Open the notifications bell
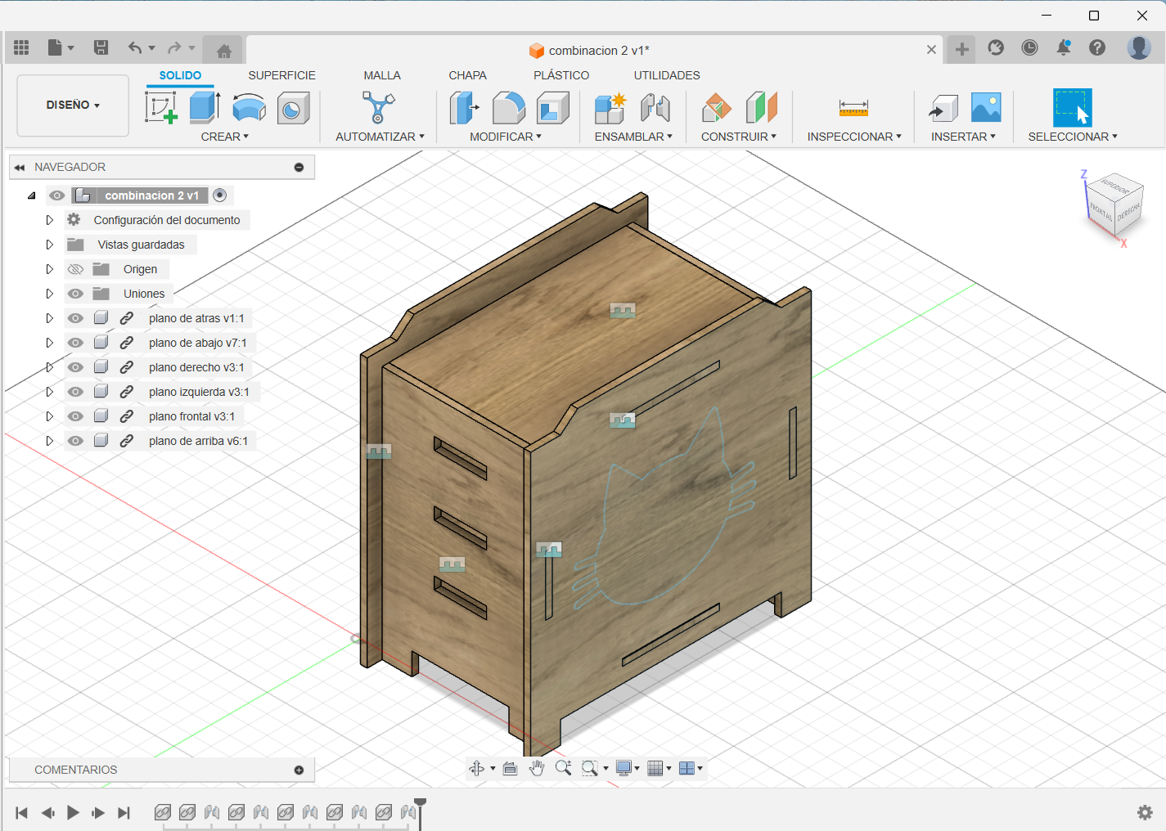1166x831 pixels. pos(1064,47)
